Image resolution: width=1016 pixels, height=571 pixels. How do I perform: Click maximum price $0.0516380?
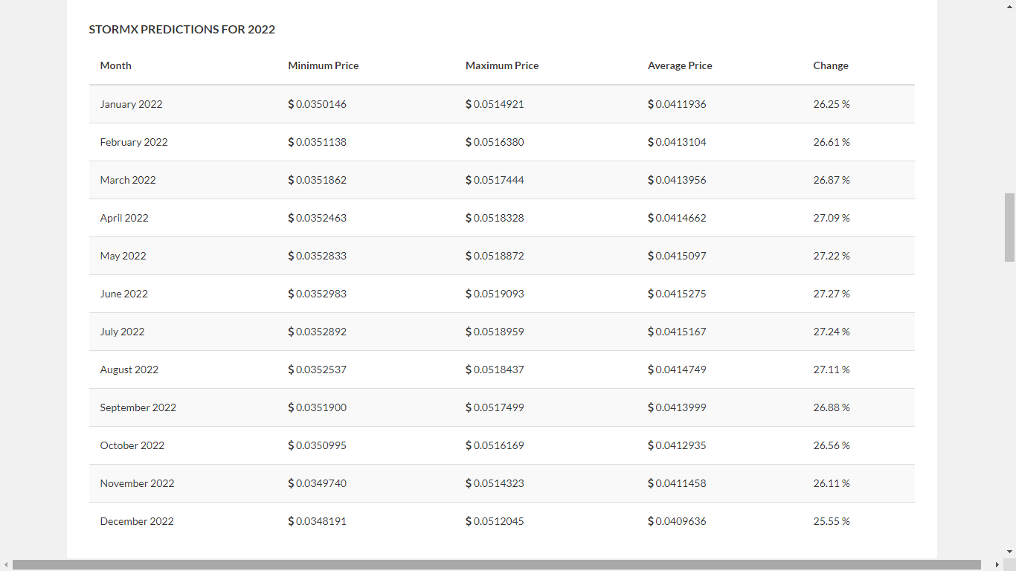pos(495,142)
